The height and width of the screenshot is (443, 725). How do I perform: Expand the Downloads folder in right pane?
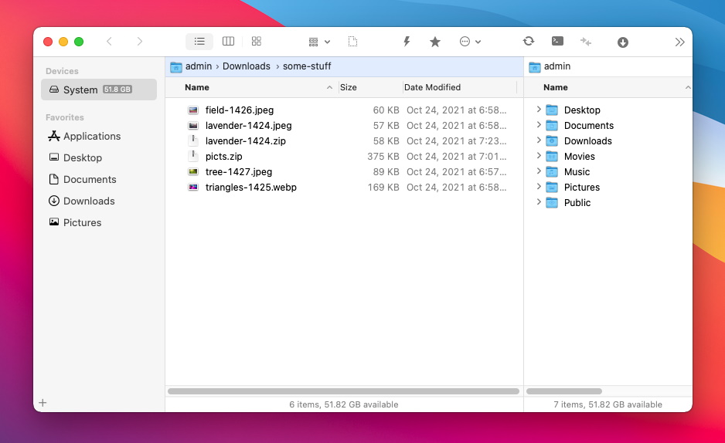539,140
